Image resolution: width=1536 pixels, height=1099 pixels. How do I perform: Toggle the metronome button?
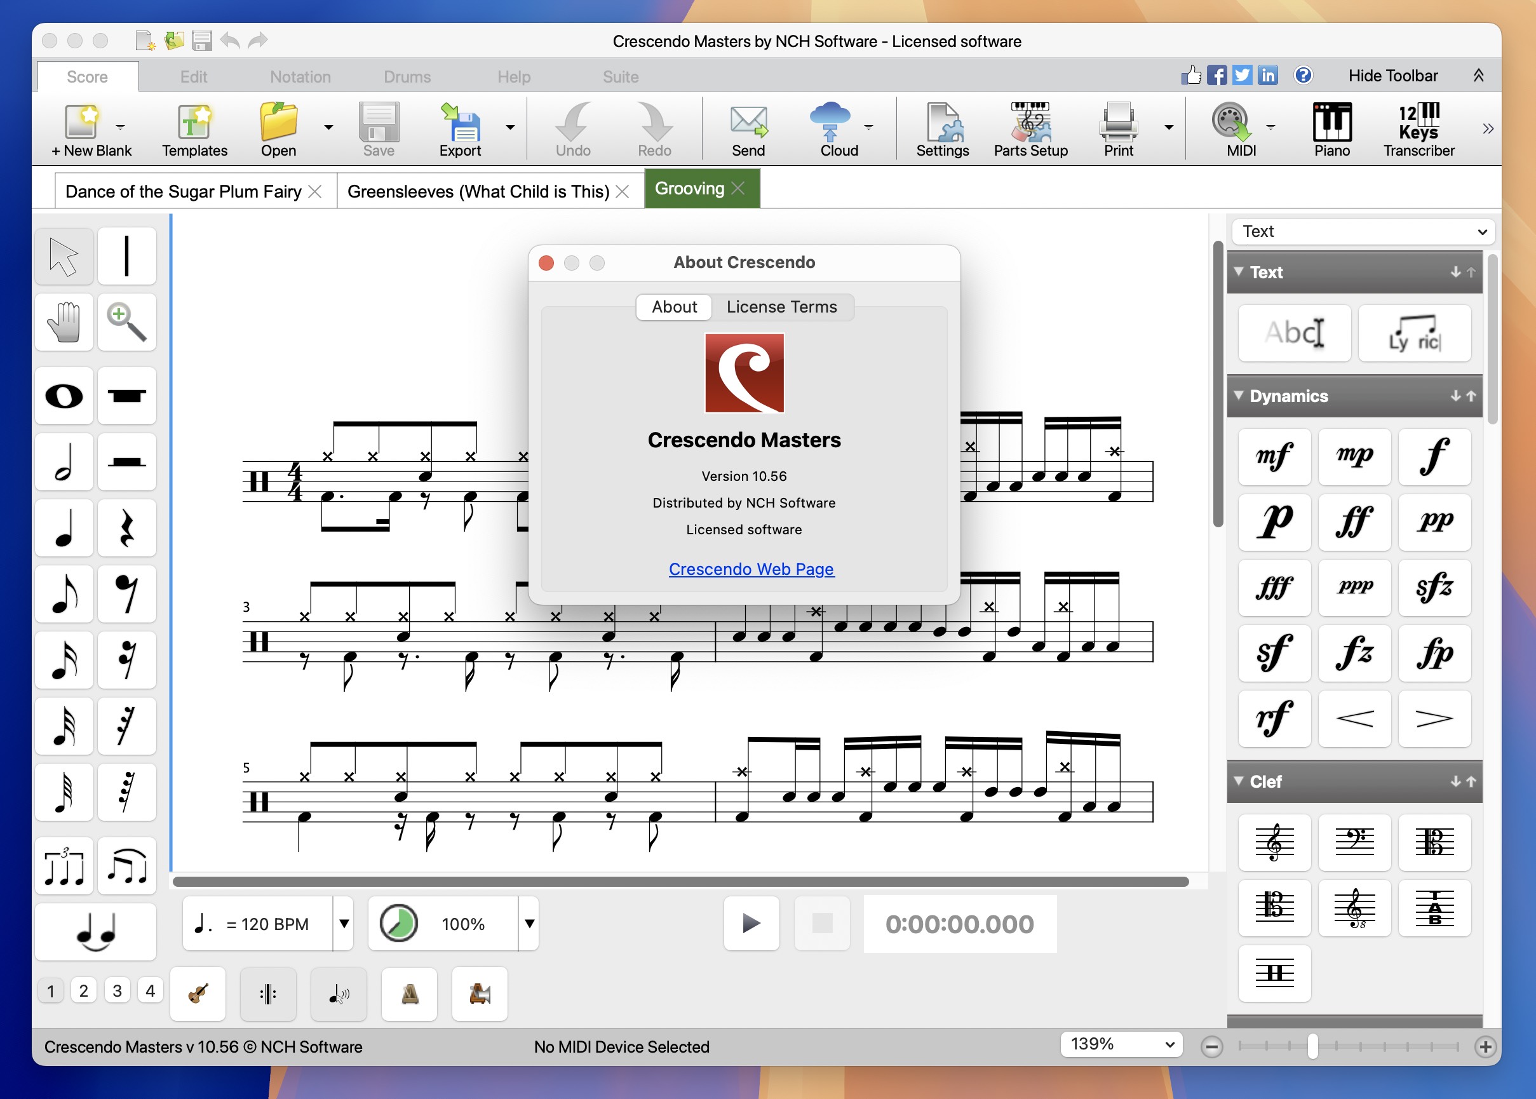tap(409, 994)
